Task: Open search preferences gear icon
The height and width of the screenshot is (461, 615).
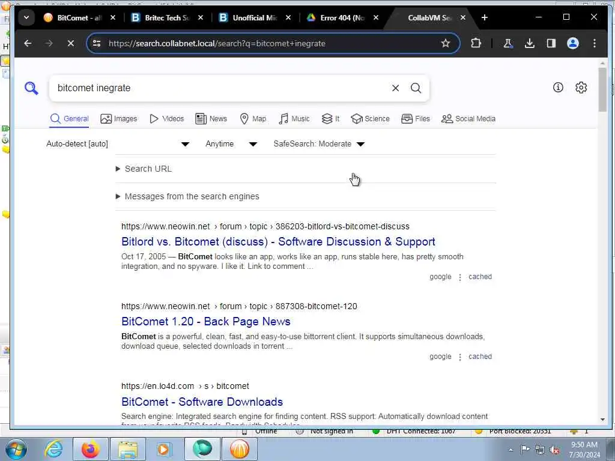Action: tap(581, 88)
